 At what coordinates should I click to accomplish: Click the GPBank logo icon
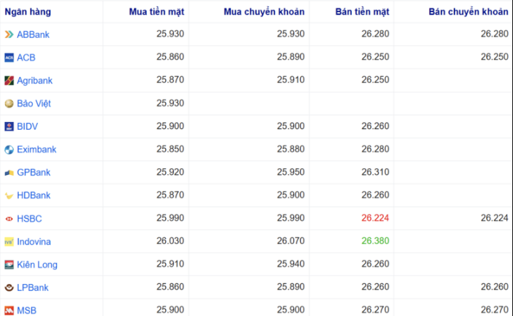[9, 173]
